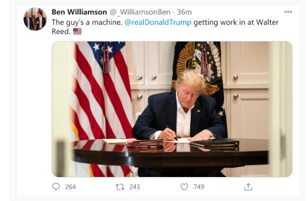
Task: View the 749 likes count
Action: click(x=199, y=187)
